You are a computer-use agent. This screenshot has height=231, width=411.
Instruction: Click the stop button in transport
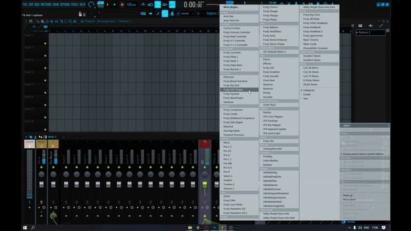click(114, 4)
